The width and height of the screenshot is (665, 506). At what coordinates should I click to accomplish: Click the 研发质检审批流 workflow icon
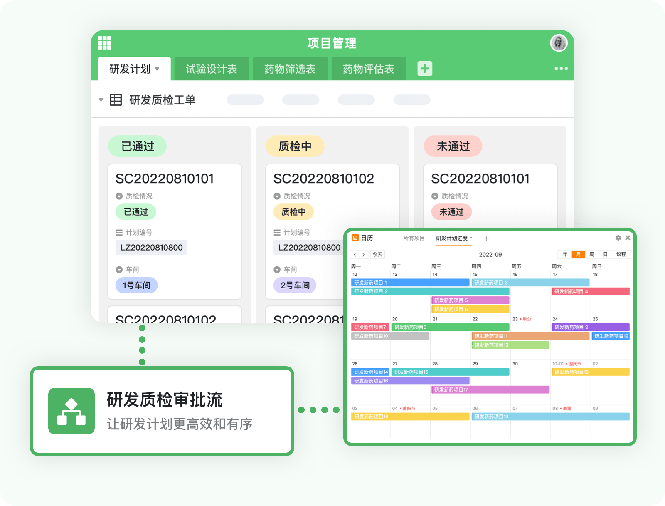coord(71,411)
